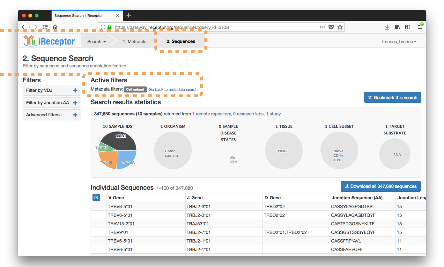444x267 pixels.
Task: Expand the Filter by VDJ panel
Action: (x=52, y=90)
